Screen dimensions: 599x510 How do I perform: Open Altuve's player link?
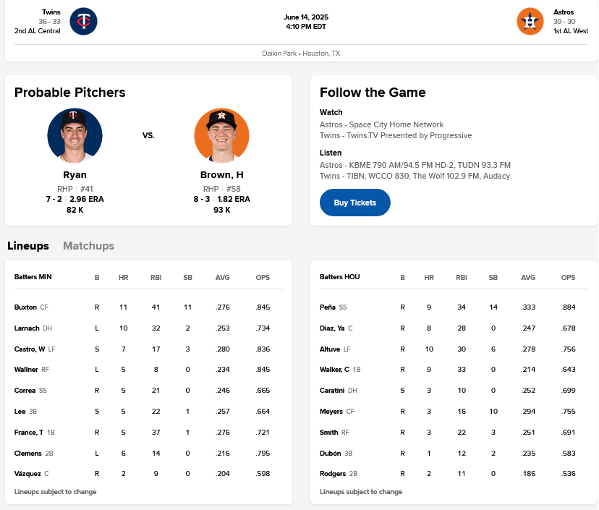coord(330,349)
